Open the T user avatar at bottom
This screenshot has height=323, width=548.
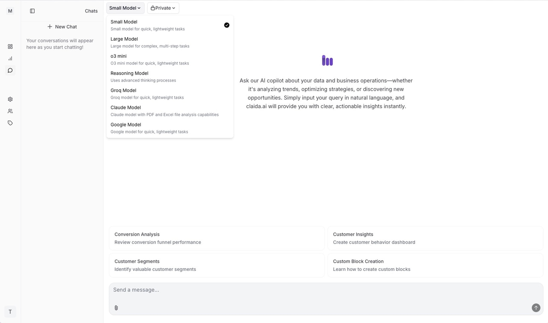pyautogui.click(x=10, y=312)
